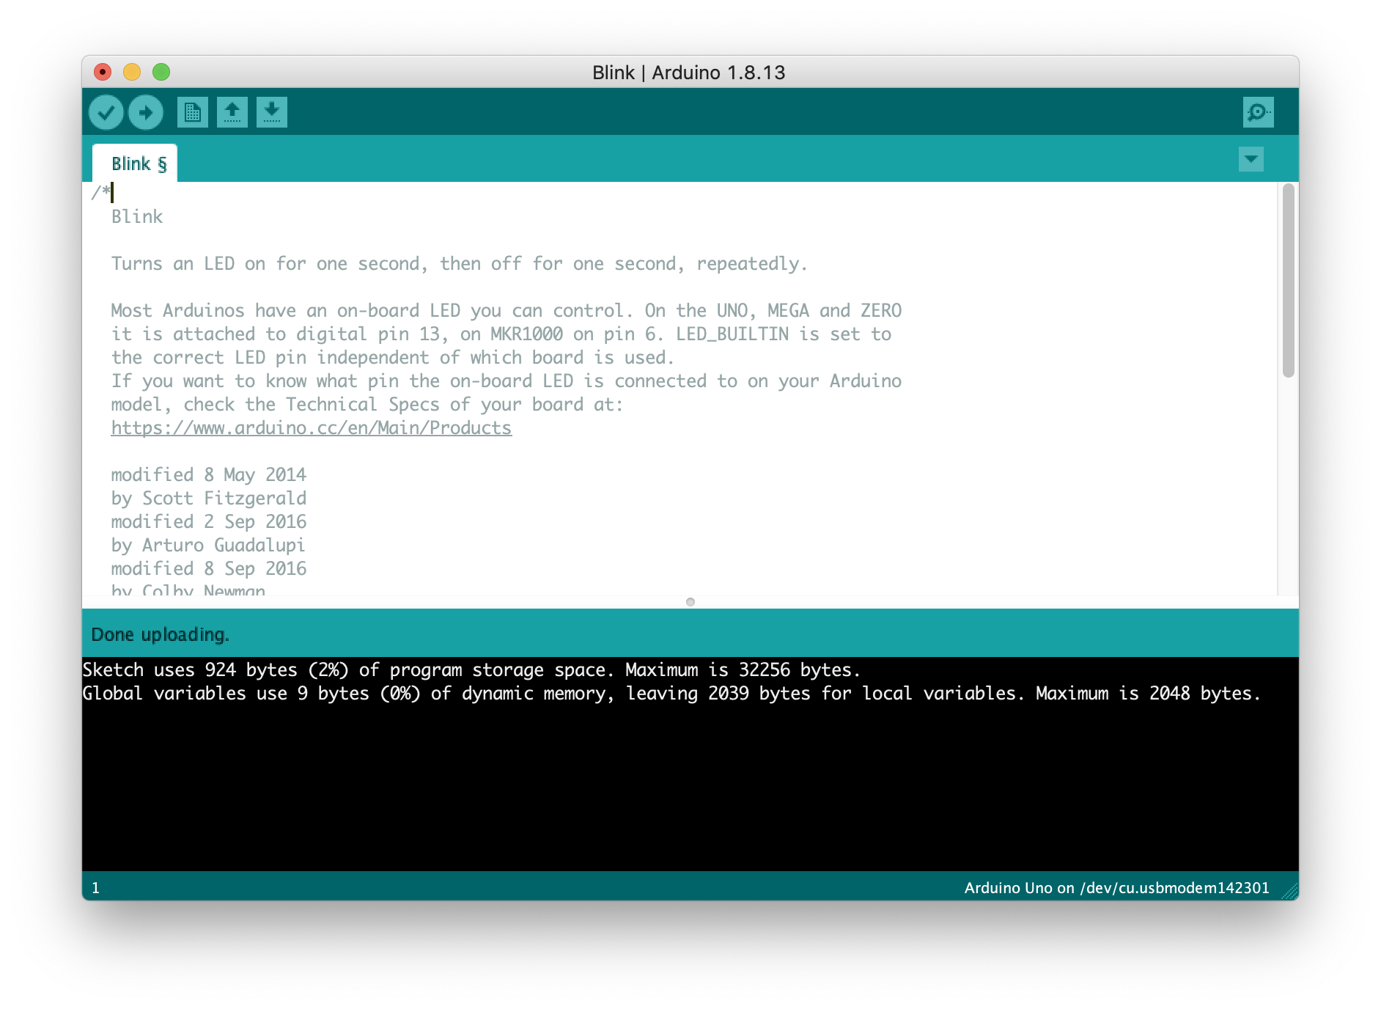
Task: Click the Verify sketch checkmark button
Action: pos(106,112)
